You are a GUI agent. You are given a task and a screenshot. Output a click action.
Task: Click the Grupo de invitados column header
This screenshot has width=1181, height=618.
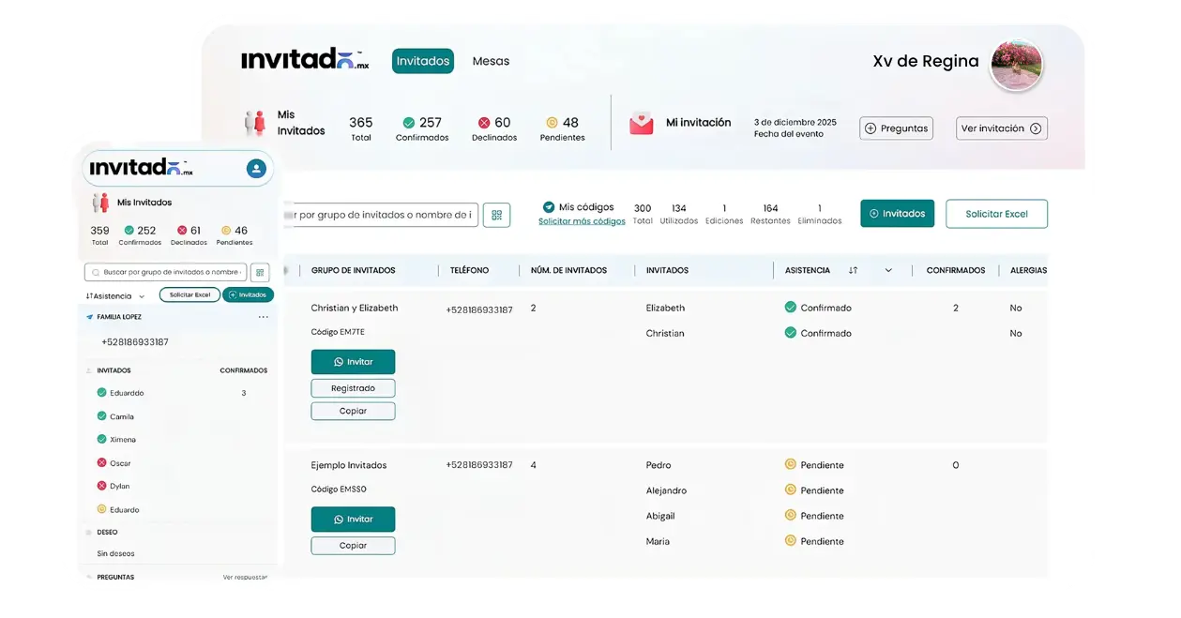[353, 270]
